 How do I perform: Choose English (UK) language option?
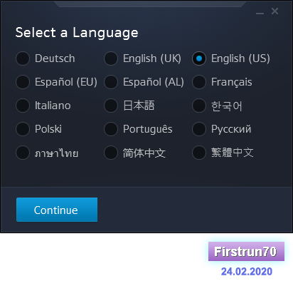[111, 58]
